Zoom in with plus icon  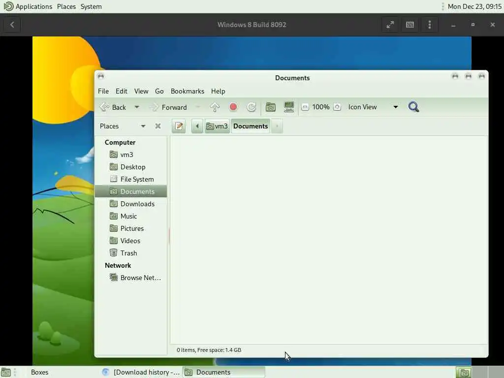(x=337, y=107)
